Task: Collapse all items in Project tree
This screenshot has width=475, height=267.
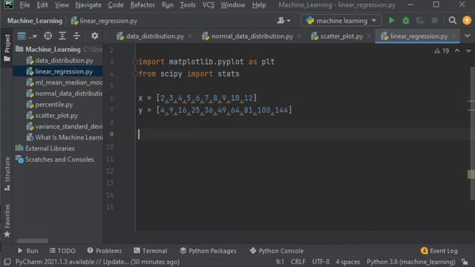Action: coord(76,36)
